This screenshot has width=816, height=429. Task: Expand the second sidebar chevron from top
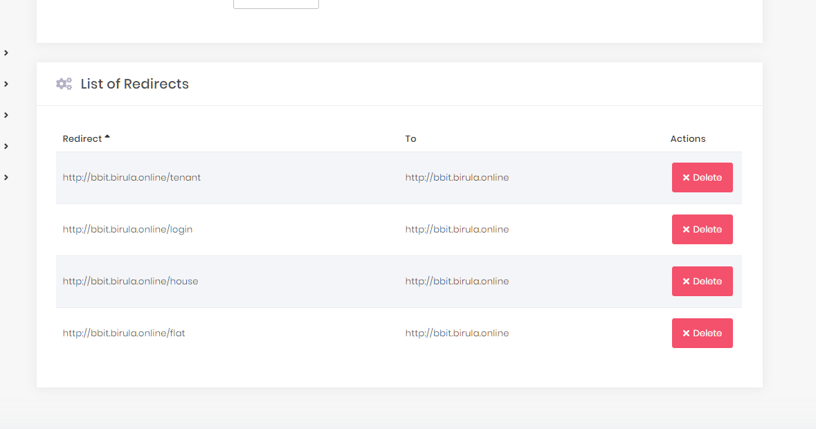coord(6,84)
